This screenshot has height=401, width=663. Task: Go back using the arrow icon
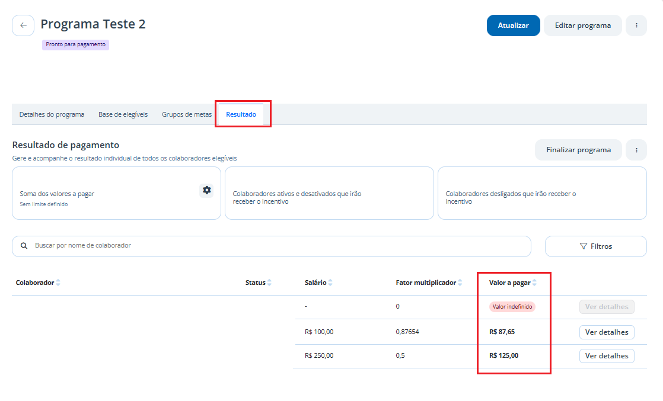[23, 25]
